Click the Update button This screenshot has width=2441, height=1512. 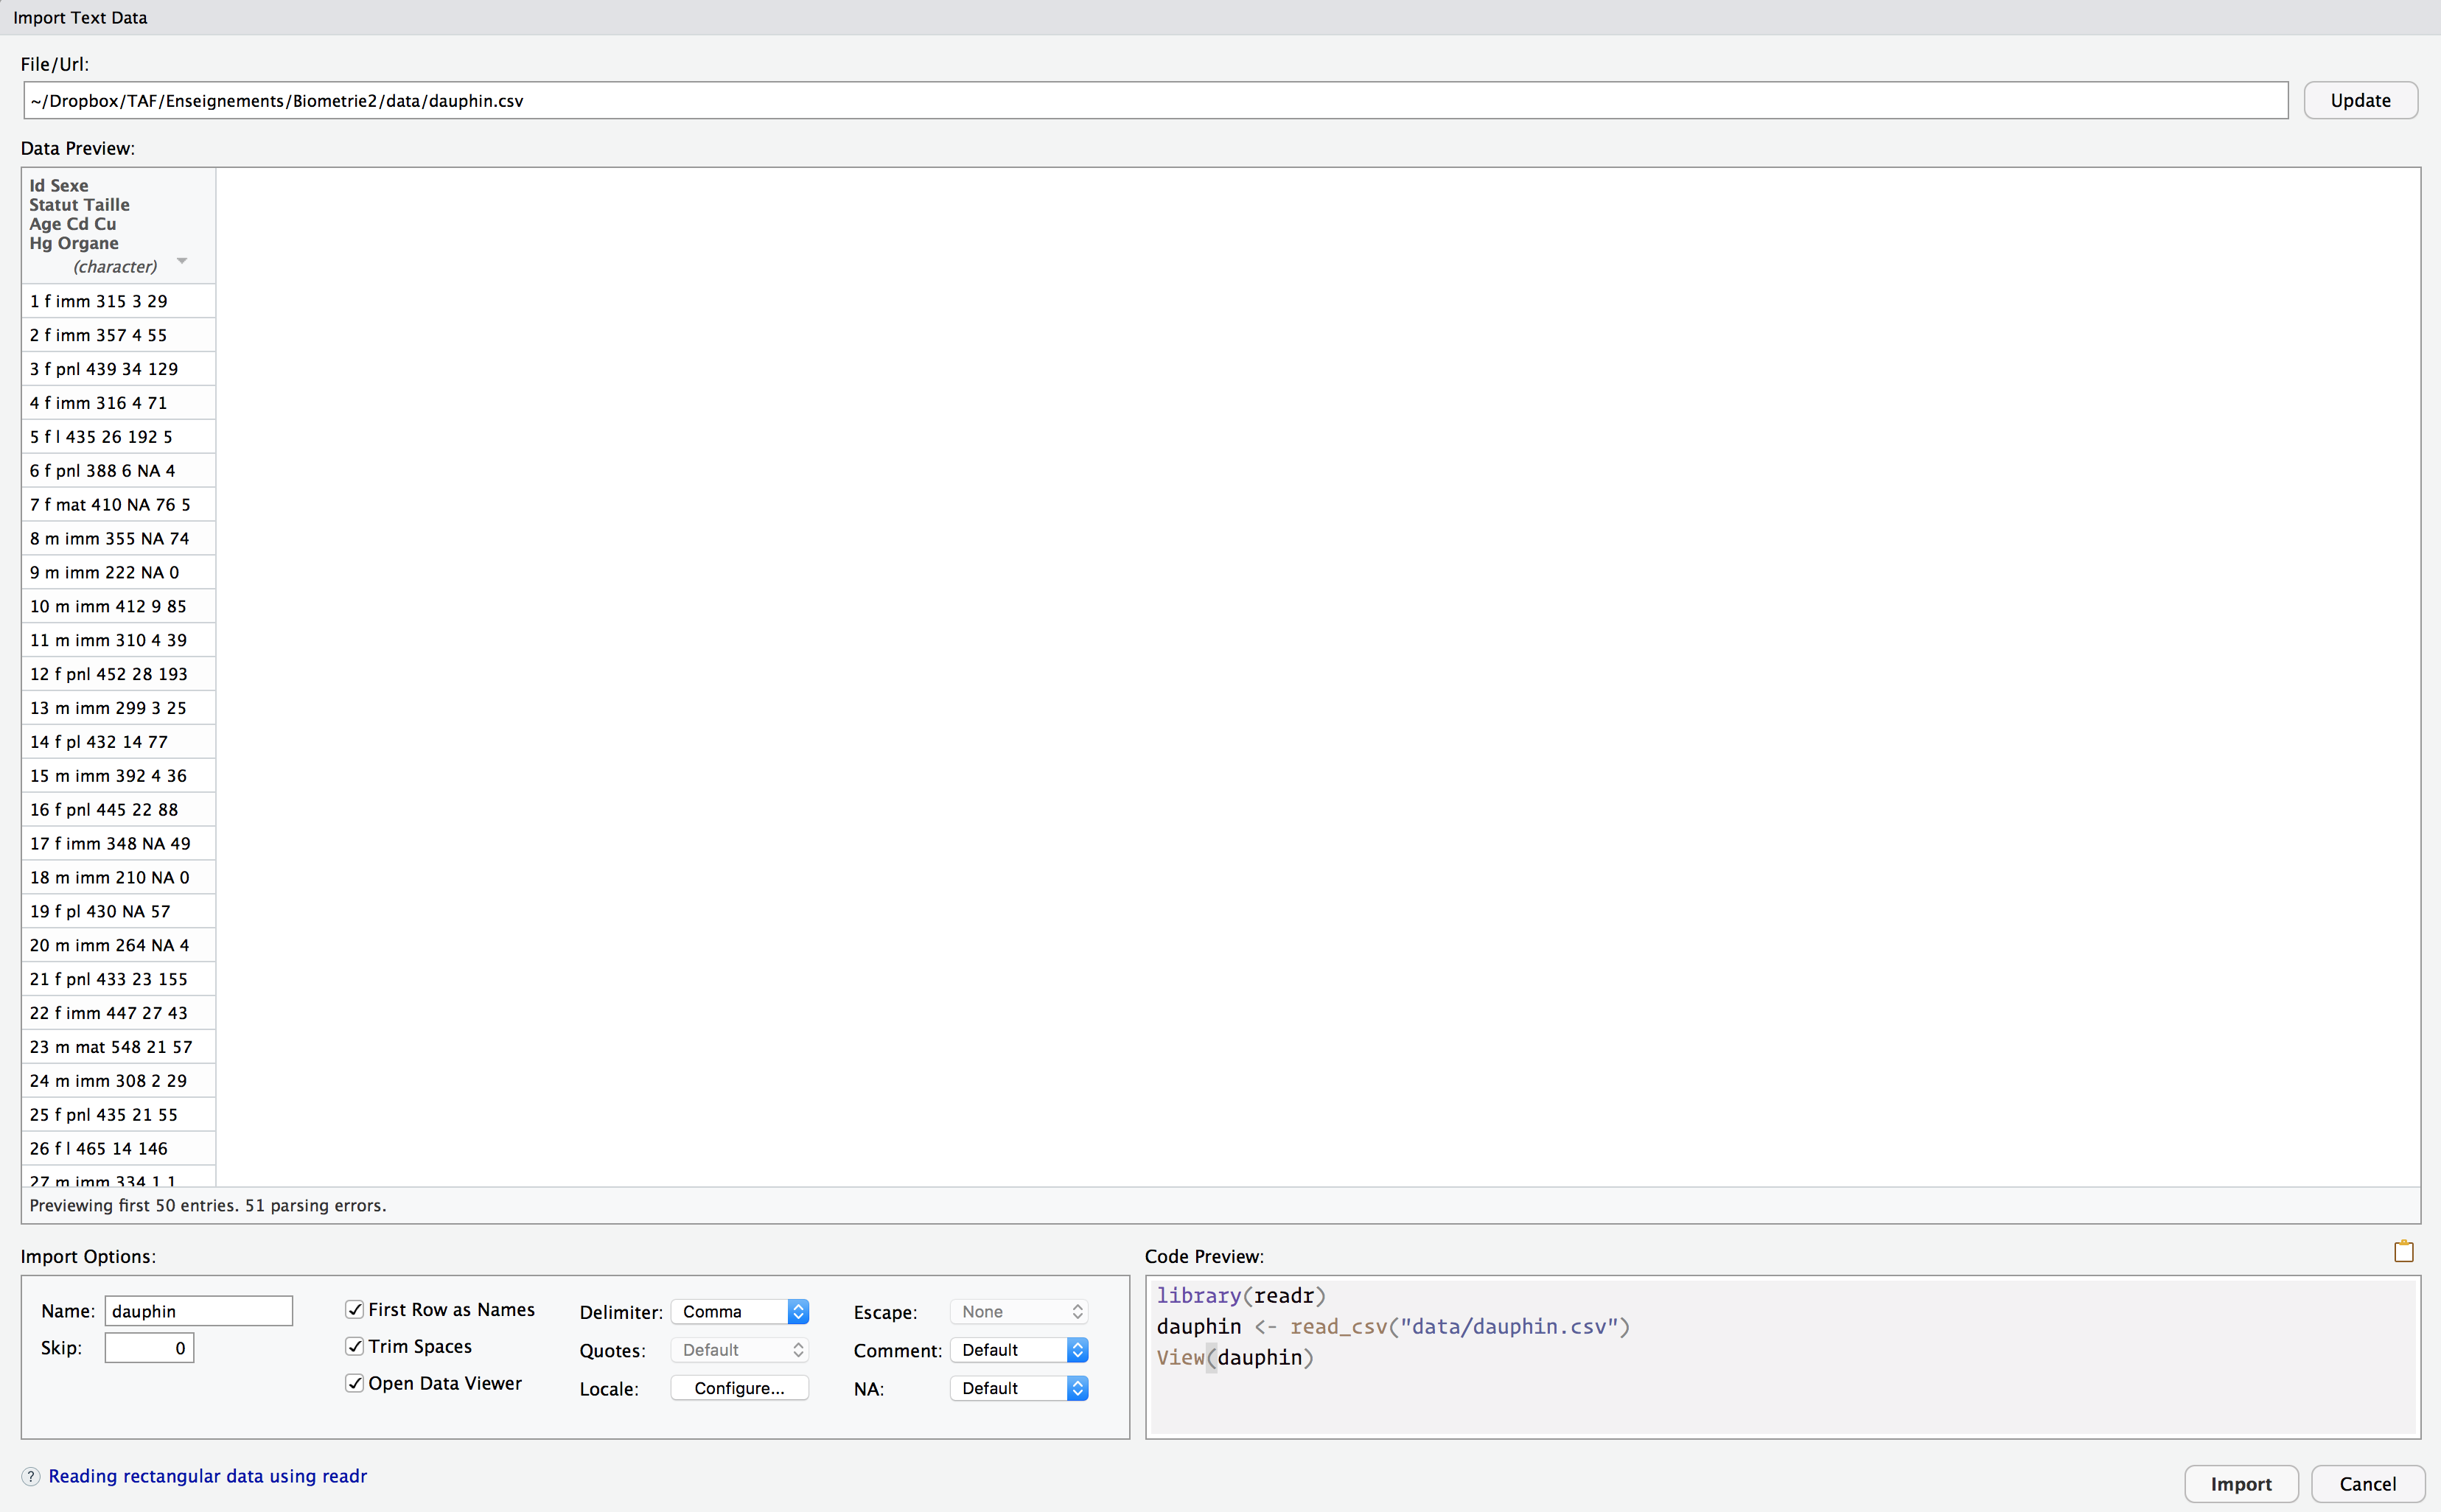pyautogui.click(x=2360, y=100)
